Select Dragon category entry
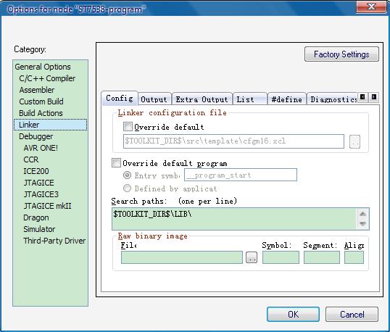The height and width of the screenshot is (332, 390). click(36, 217)
